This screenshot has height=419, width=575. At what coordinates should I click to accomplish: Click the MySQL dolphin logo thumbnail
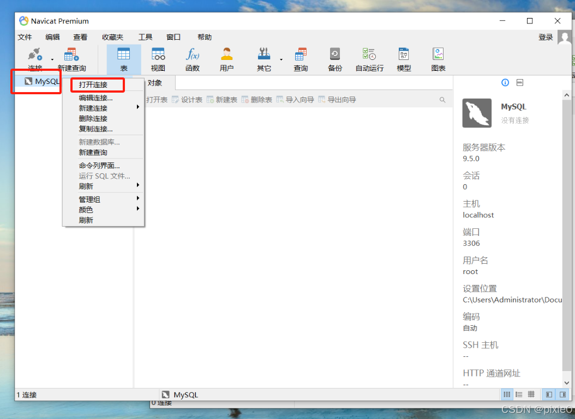click(477, 113)
